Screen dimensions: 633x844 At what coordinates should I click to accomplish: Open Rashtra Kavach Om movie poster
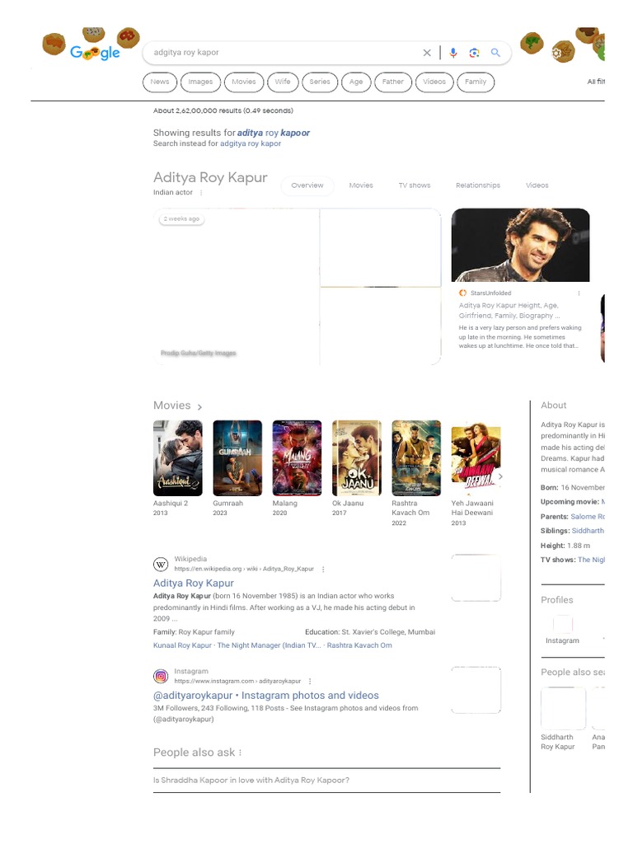click(416, 458)
